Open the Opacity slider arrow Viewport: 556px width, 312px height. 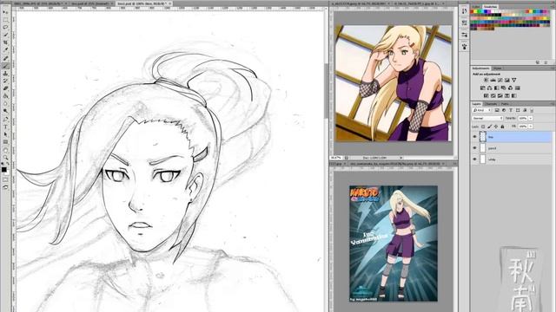coord(531,119)
